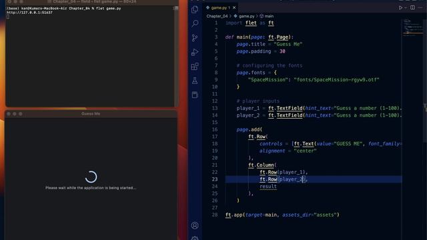
Task: Open the Explorer view in VS Code
Action: tap(195, 9)
